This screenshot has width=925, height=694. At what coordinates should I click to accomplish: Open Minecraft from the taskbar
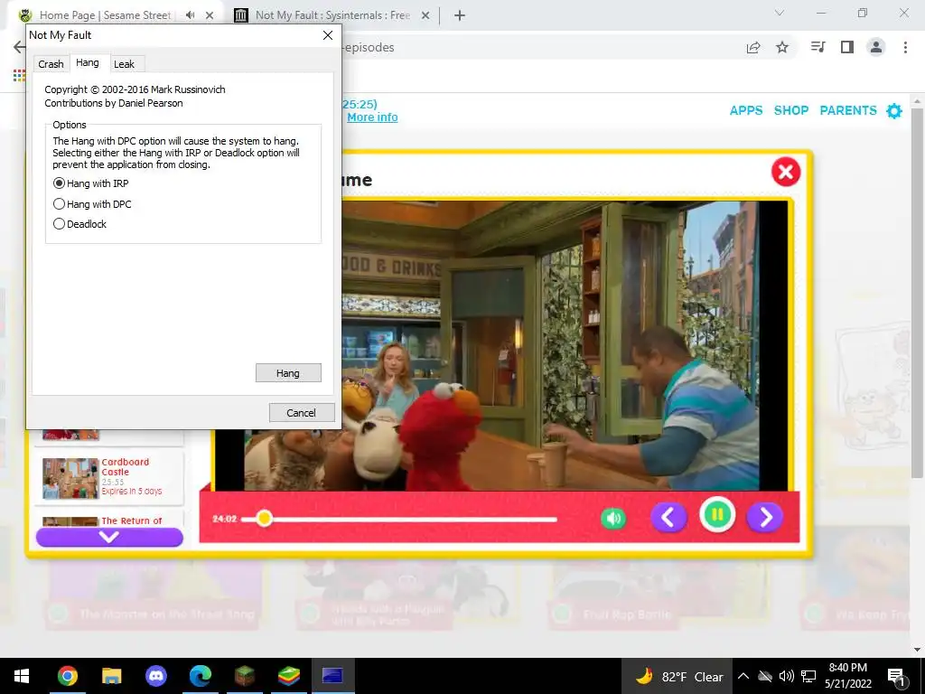[x=244, y=676]
